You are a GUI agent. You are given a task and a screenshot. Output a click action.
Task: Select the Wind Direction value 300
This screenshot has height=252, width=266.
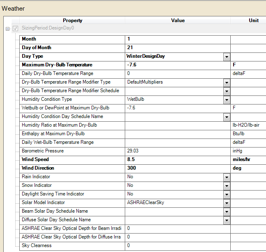pos(178,169)
